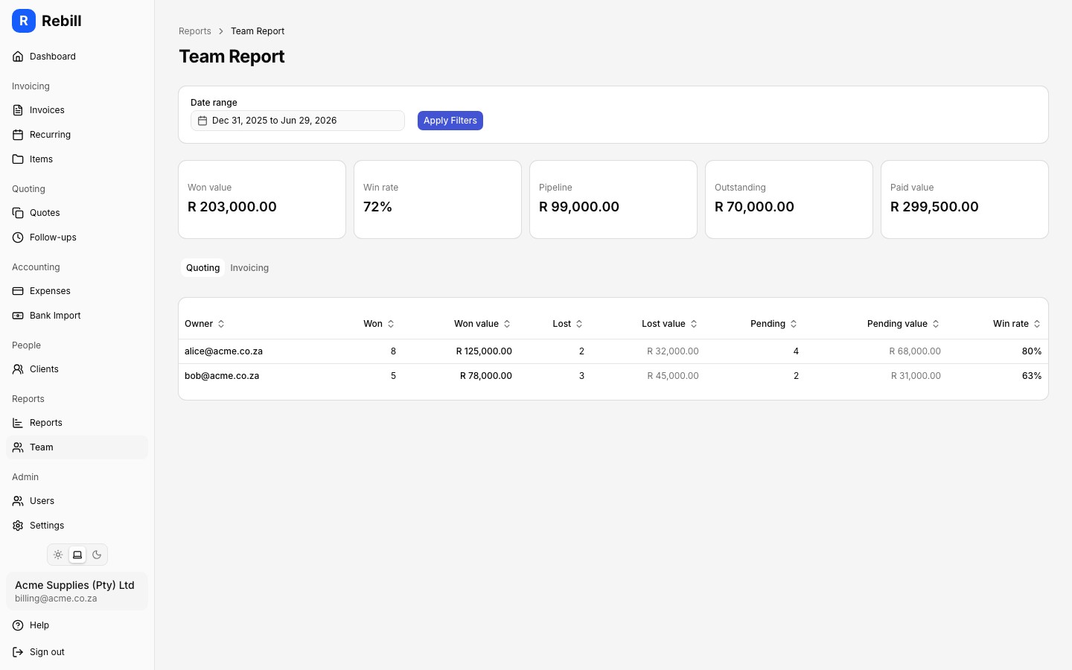Sort table by Owner column
Screen dimensions: 1072x670
point(205,324)
